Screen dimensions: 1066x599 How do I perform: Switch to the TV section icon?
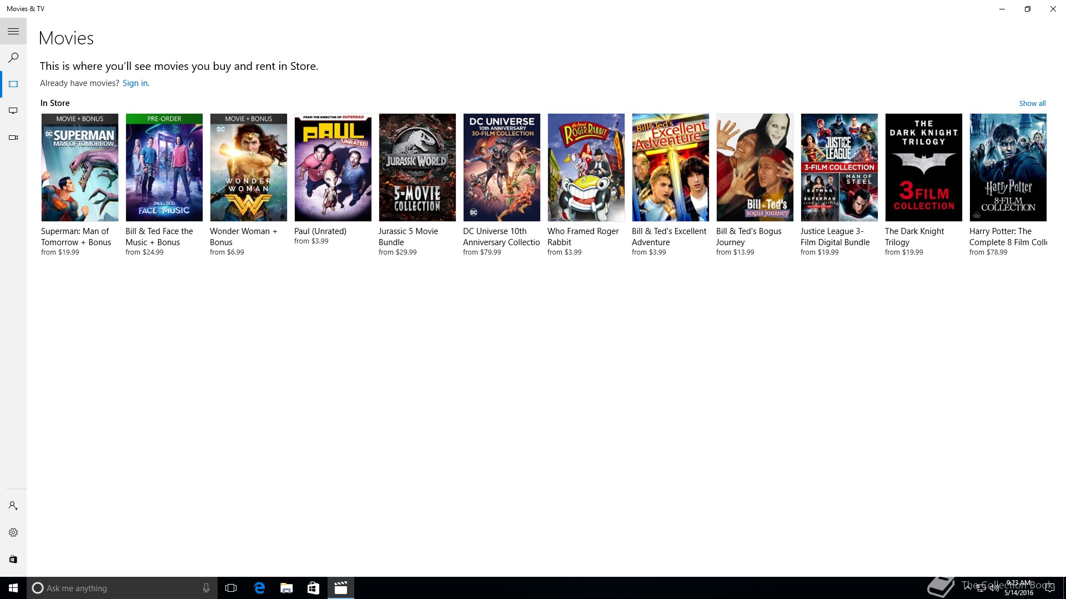click(x=13, y=111)
